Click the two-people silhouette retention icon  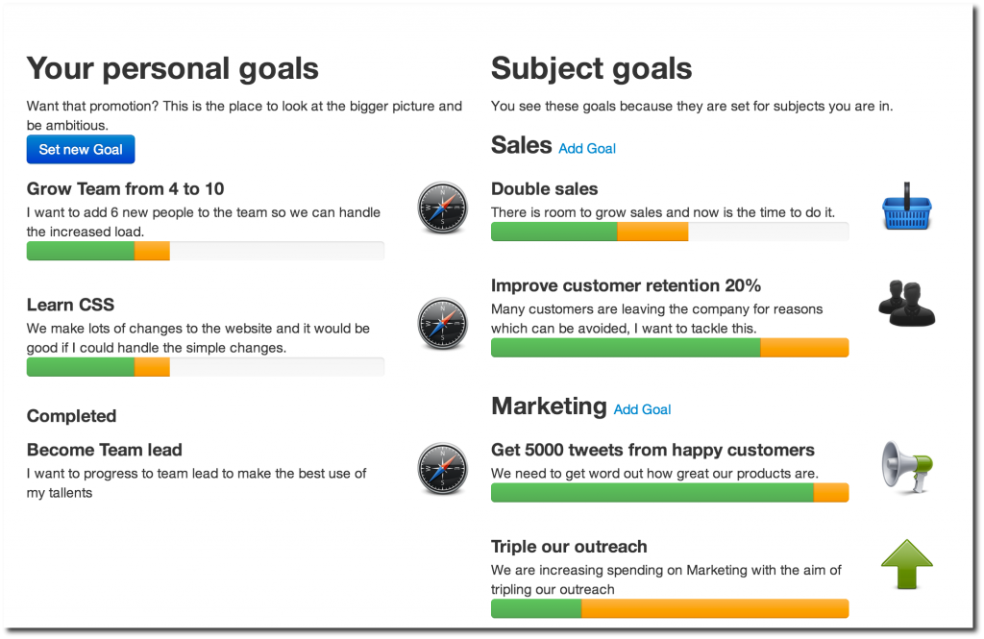pos(907,304)
